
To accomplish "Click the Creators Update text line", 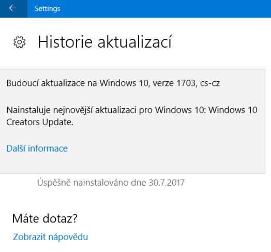I will [x=40, y=122].
